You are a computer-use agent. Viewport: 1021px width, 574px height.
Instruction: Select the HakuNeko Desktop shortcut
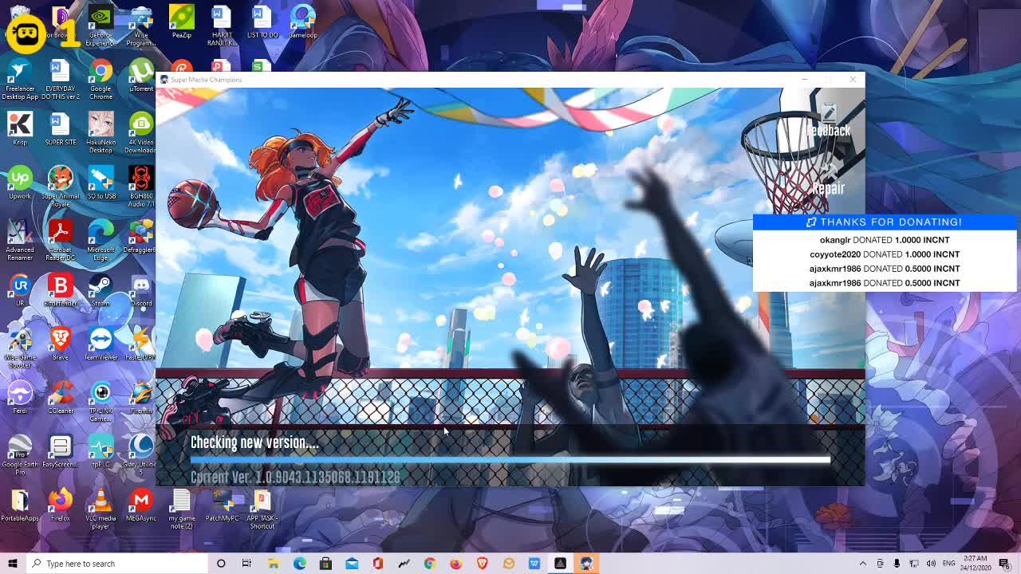(101, 133)
